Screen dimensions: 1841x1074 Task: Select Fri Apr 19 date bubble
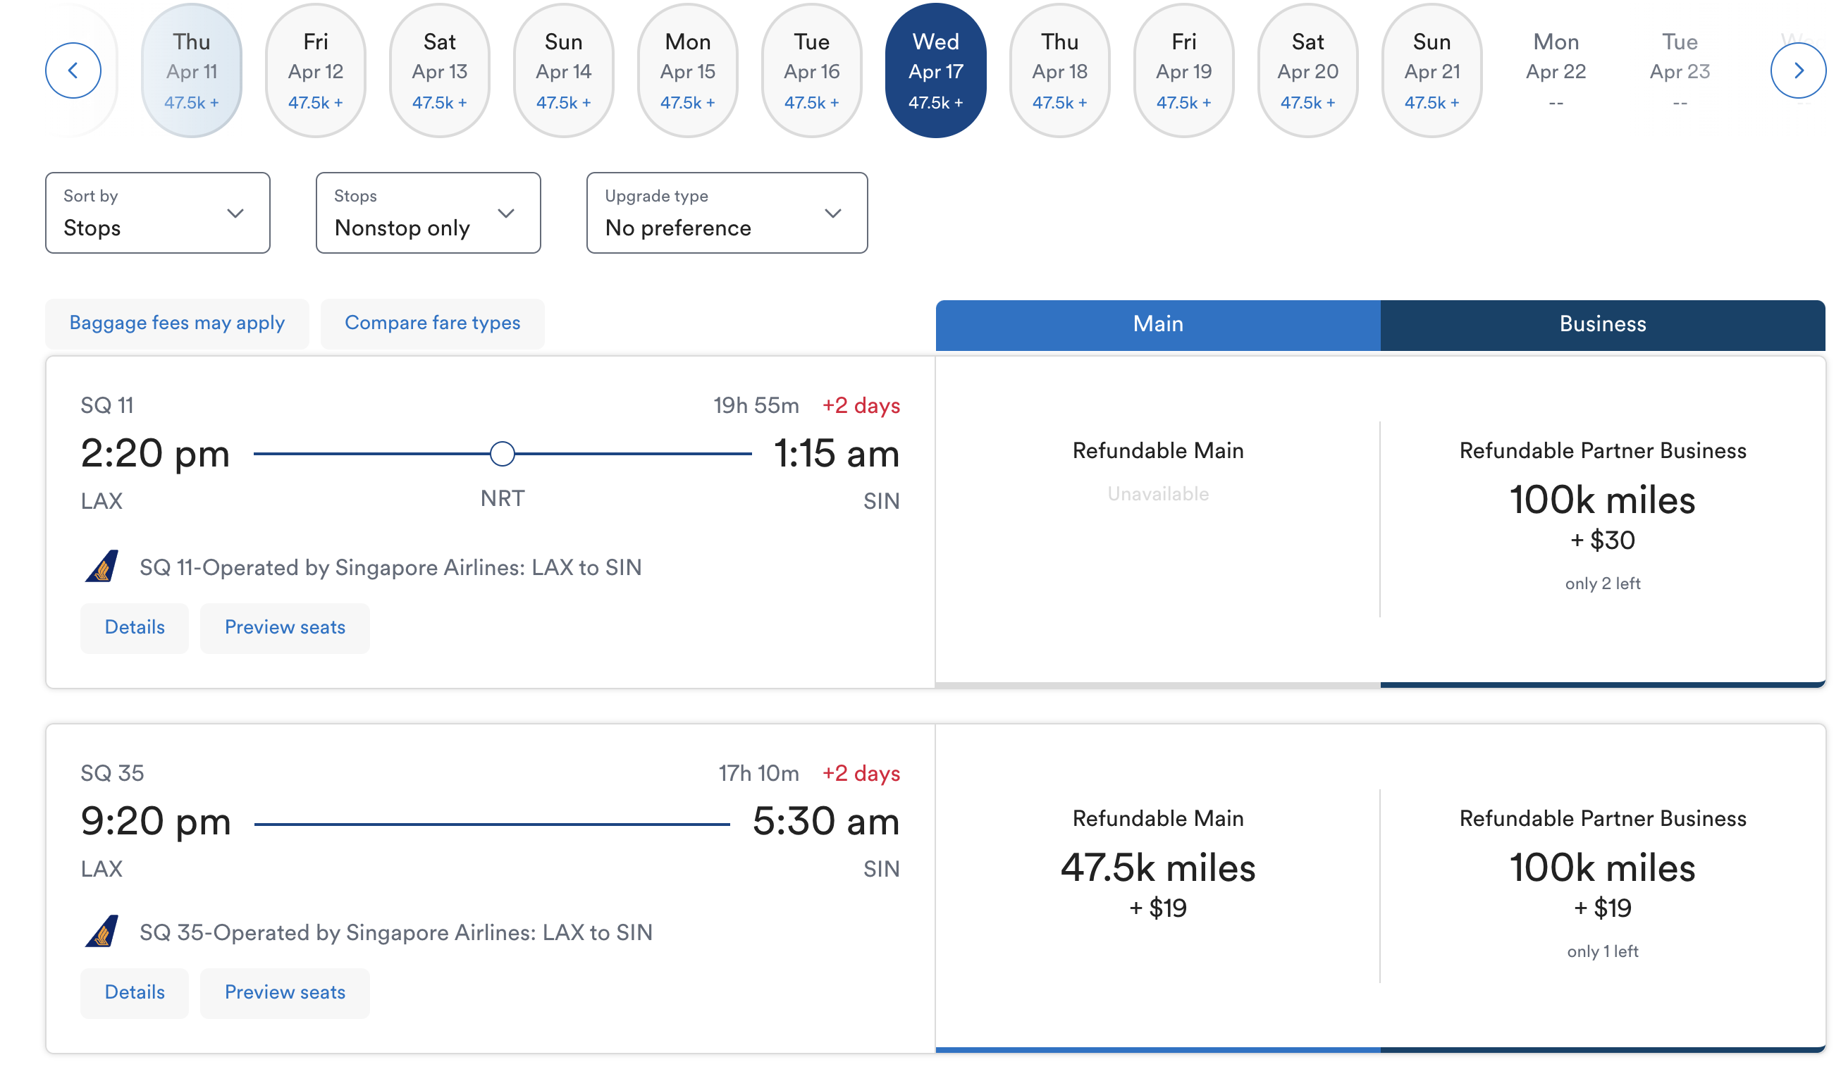pos(1183,71)
